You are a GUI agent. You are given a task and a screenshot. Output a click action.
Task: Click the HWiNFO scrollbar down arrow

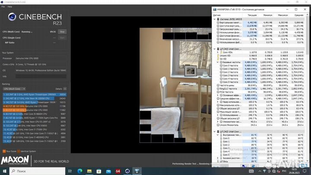click(x=307, y=161)
